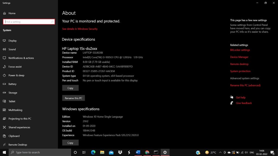Select device name LAPTOP-5SU6S18I
The image size is (278, 156).
coord(93,53)
